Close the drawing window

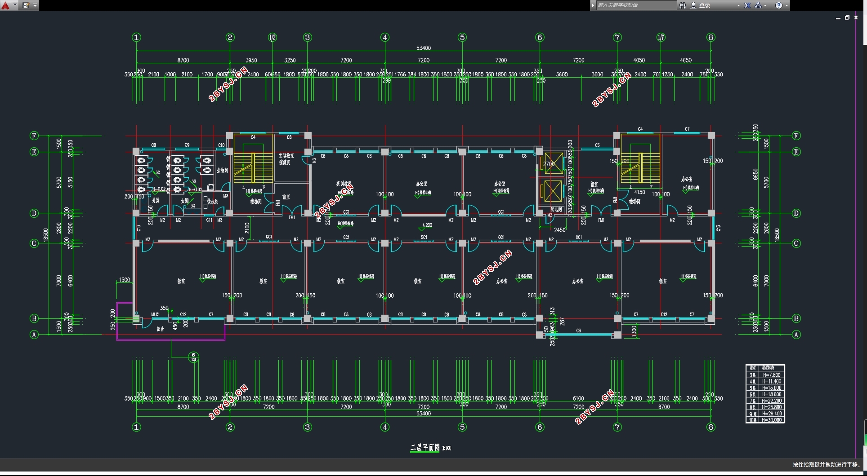pos(856,18)
